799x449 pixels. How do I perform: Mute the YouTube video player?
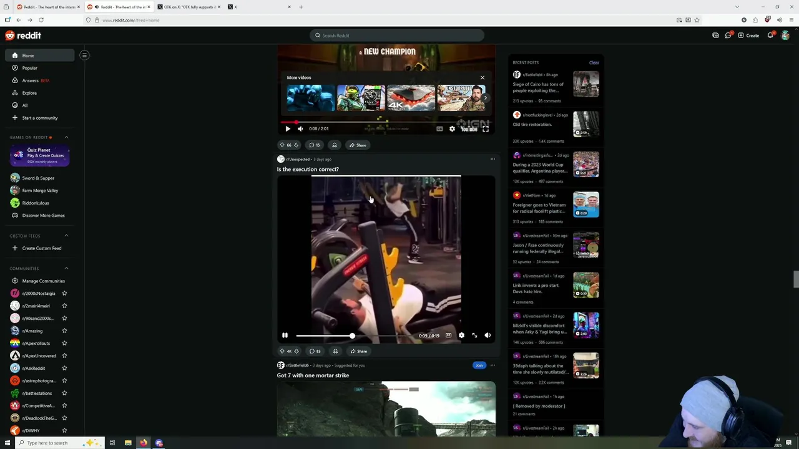(x=300, y=129)
